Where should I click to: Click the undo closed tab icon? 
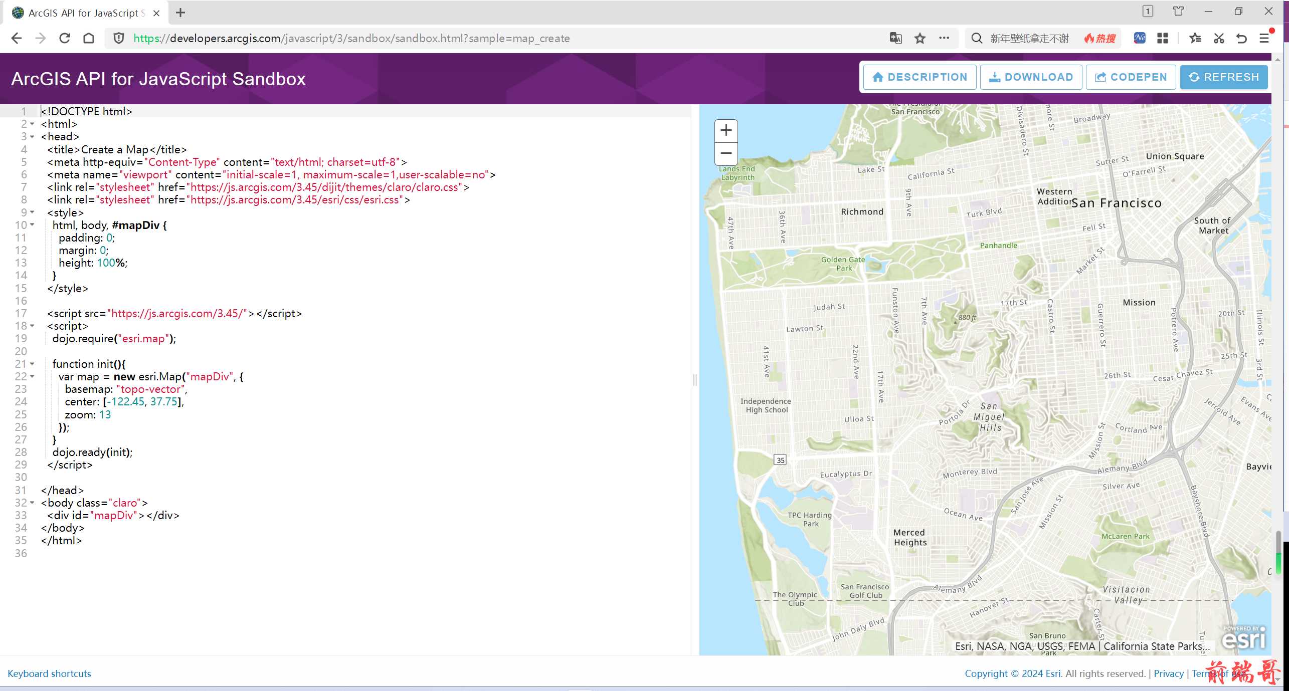[1242, 38]
